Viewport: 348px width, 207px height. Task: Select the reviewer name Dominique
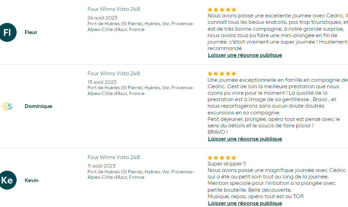pos(38,106)
